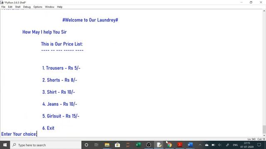Open Task View in the taskbar
Screen dimensions: 266x149
click(x=96, y=145)
